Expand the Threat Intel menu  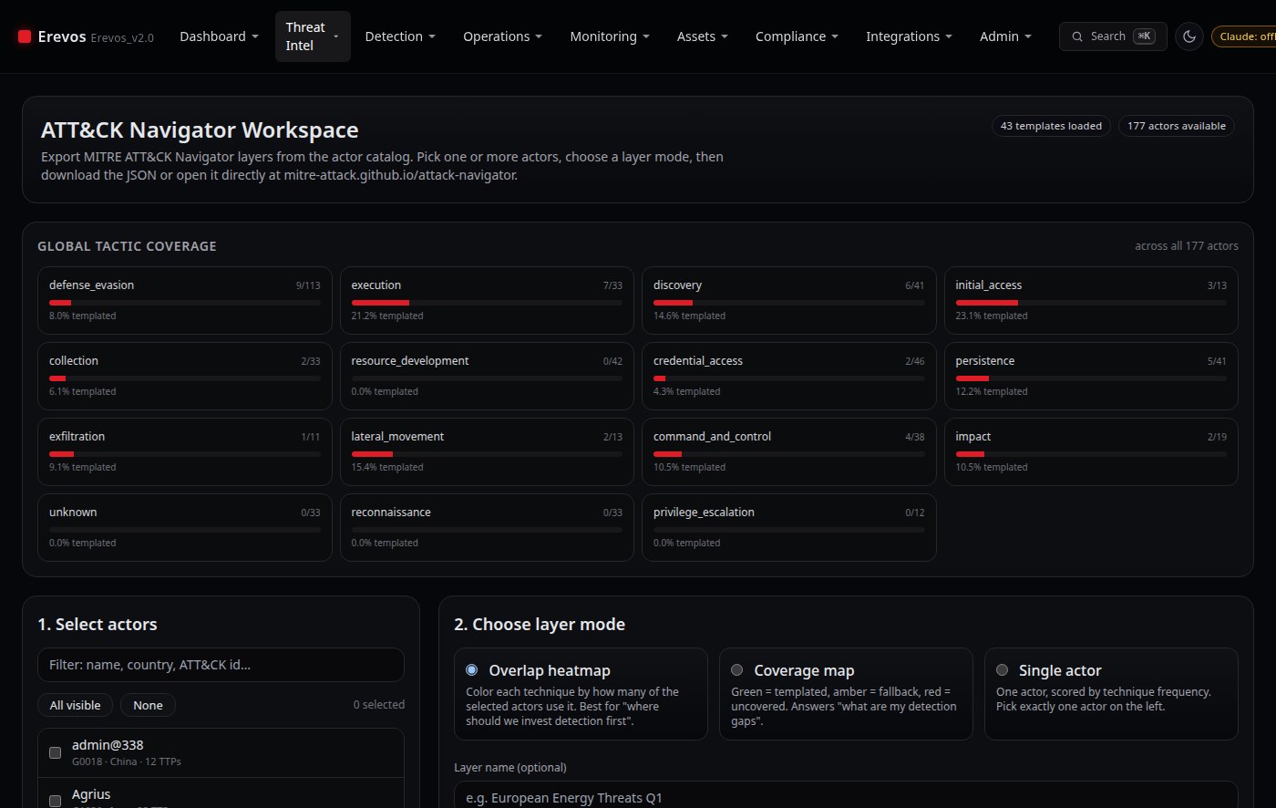point(313,36)
